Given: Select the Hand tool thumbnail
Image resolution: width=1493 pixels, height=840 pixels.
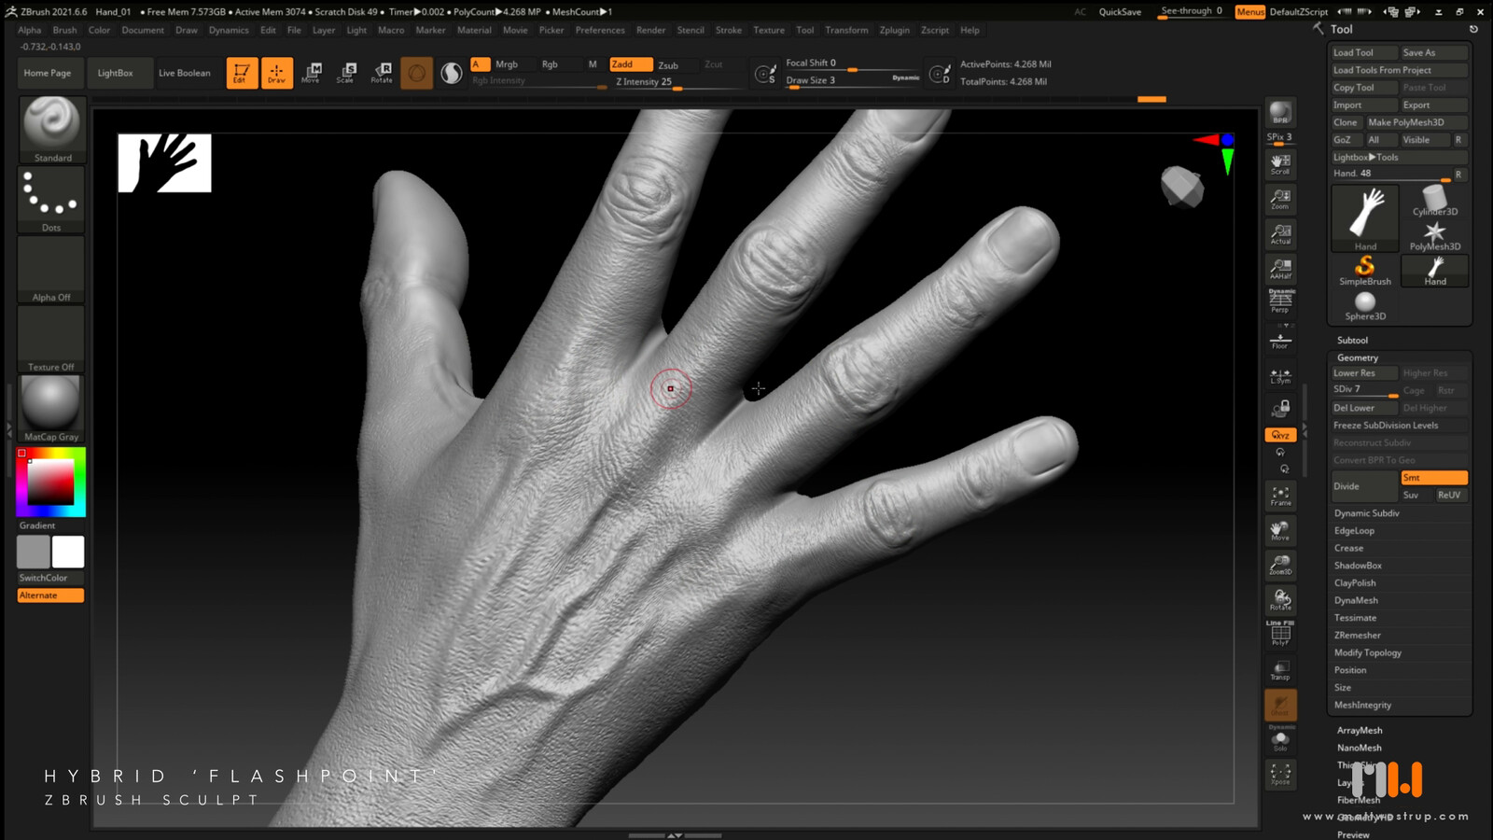Looking at the screenshot, I should [1365, 217].
